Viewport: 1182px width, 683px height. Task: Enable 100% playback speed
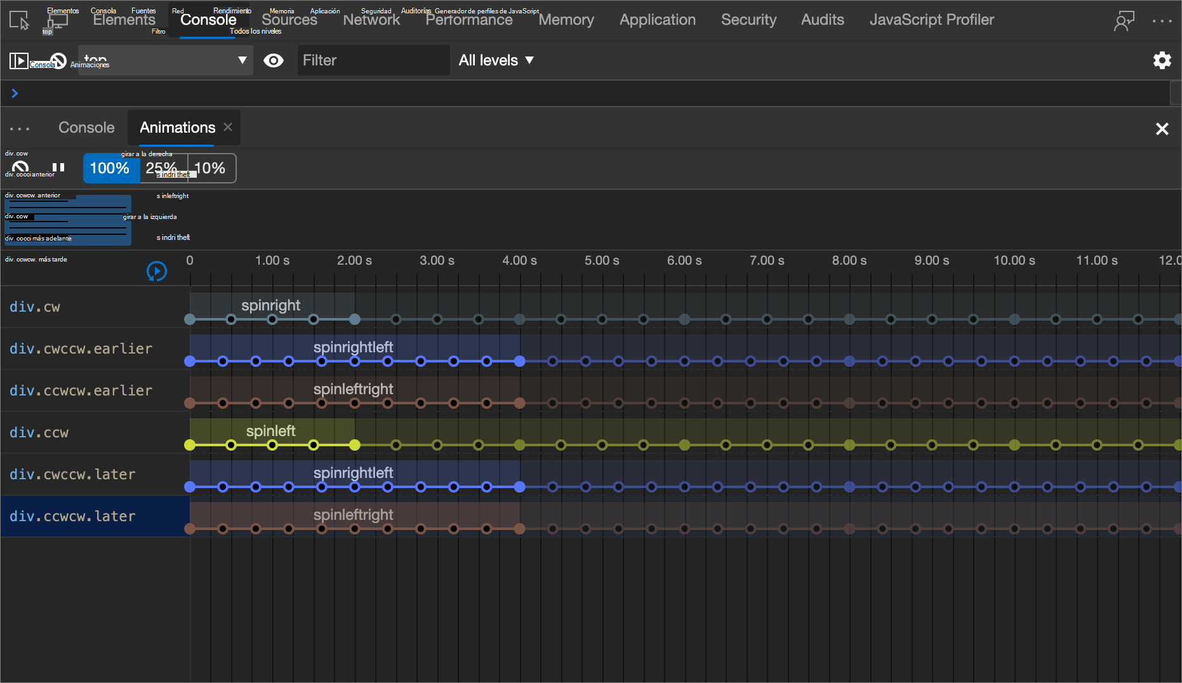110,168
